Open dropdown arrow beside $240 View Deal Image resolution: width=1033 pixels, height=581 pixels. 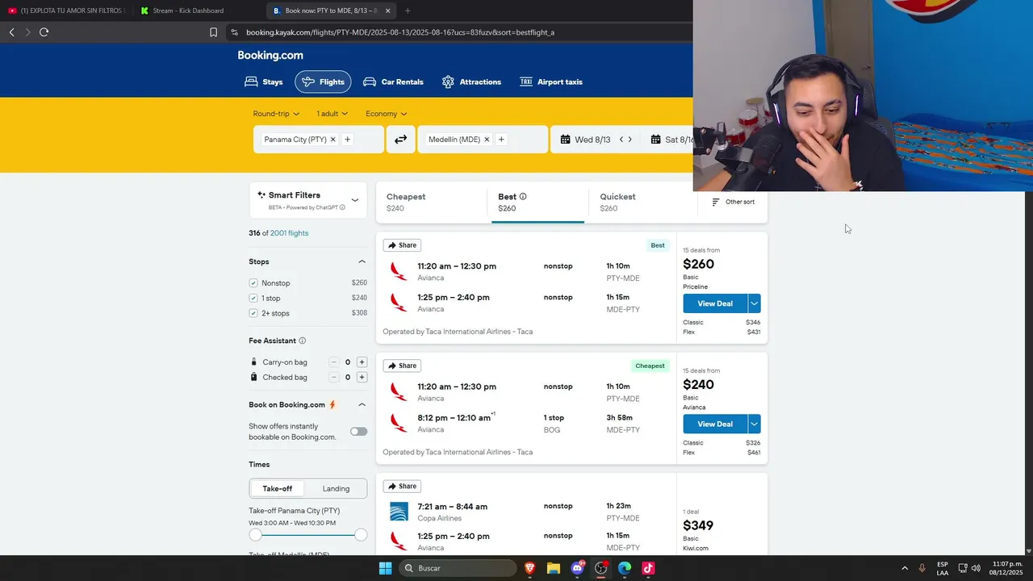click(x=754, y=424)
